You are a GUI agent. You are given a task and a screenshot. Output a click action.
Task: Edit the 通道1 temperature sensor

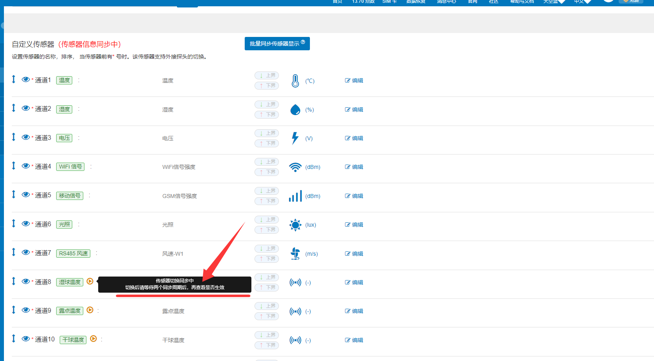tap(354, 81)
